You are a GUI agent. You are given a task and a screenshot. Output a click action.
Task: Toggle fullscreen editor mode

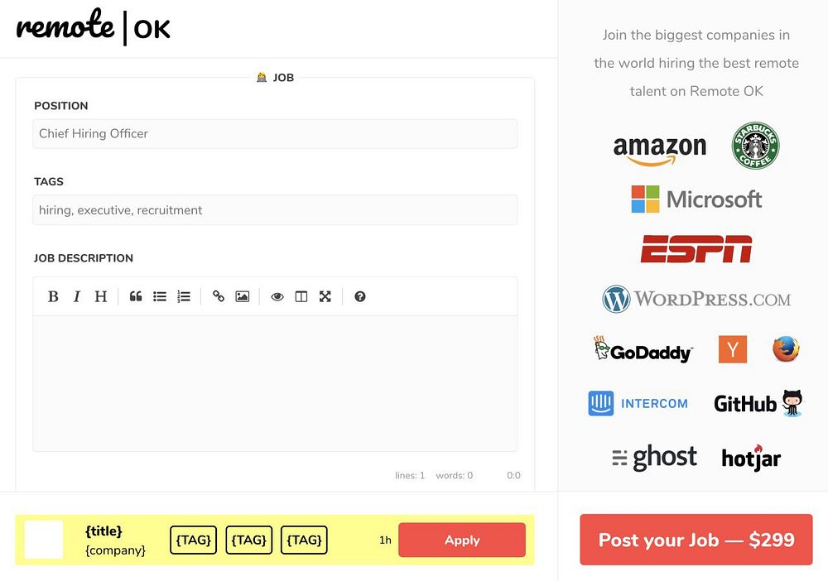point(325,296)
